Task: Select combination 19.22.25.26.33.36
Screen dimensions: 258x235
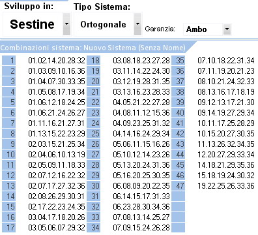Action: [x=226, y=186]
